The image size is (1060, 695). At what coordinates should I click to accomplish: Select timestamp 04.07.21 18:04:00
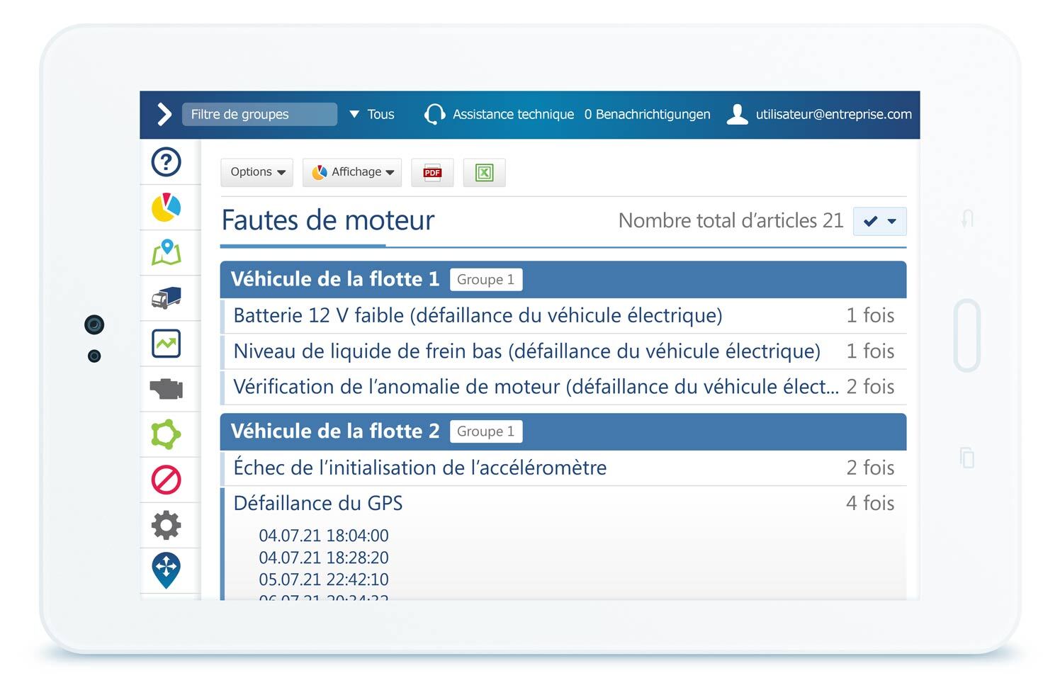click(x=324, y=536)
